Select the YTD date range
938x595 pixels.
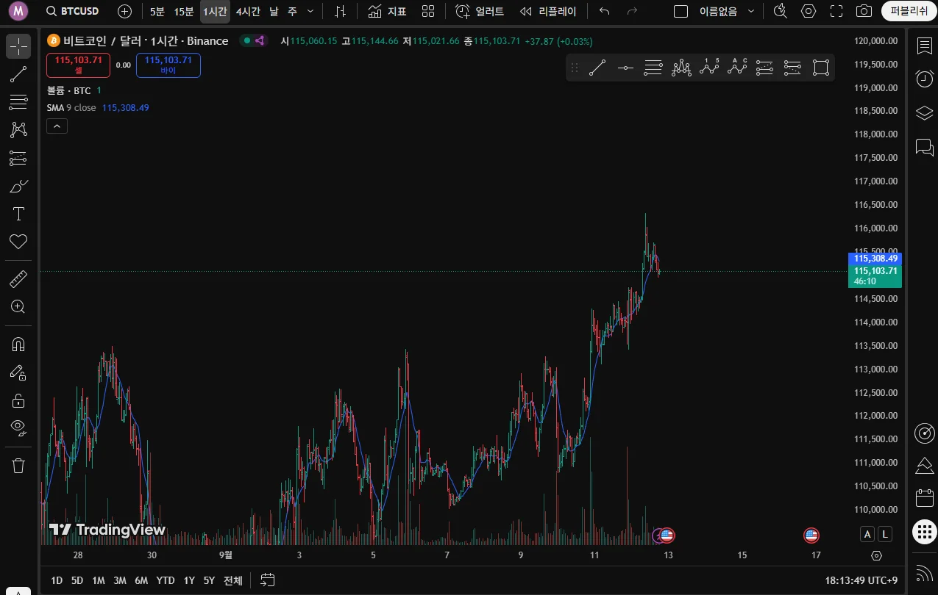[166, 580]
